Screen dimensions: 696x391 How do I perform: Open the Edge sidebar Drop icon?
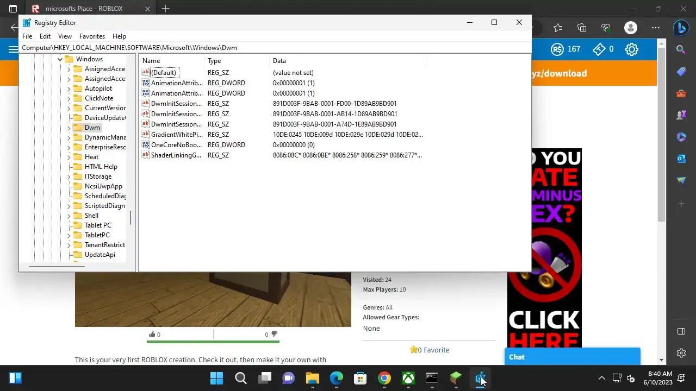681,180
